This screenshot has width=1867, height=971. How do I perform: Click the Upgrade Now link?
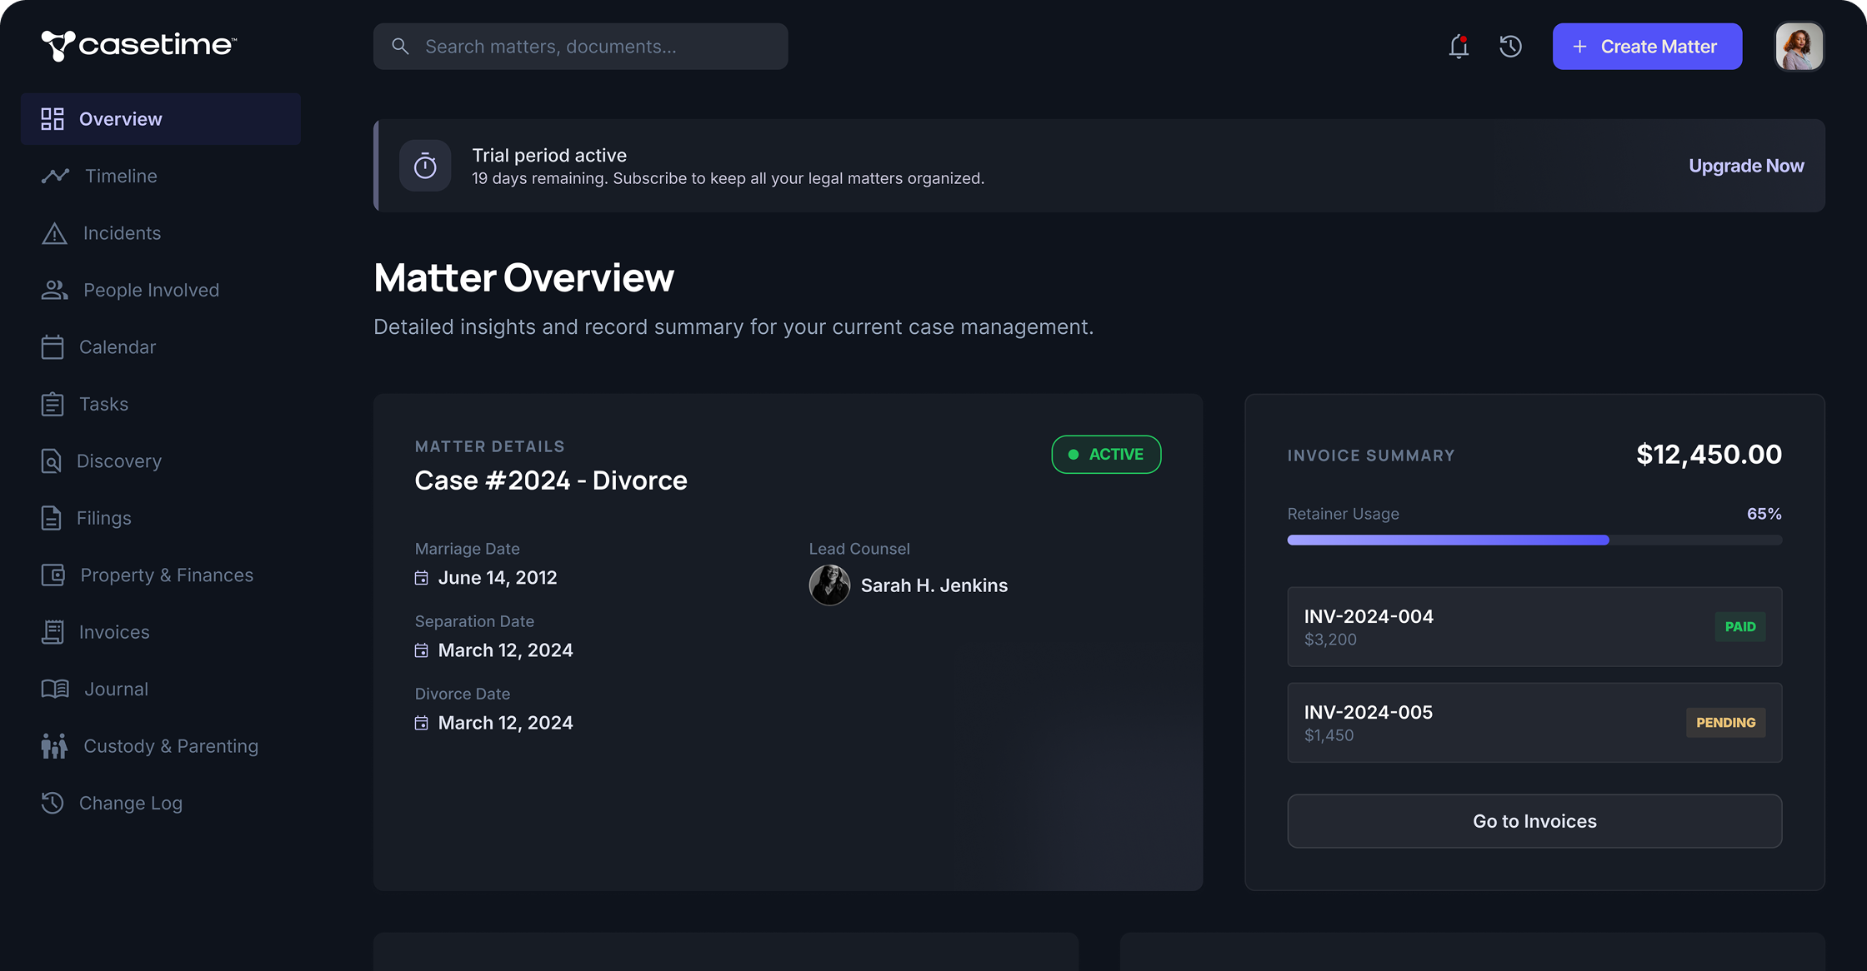[1746, 166]
